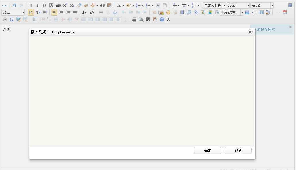Insert a table
Image resolution: width=296 pixels, height=170 pixels.
pos(35,19)
